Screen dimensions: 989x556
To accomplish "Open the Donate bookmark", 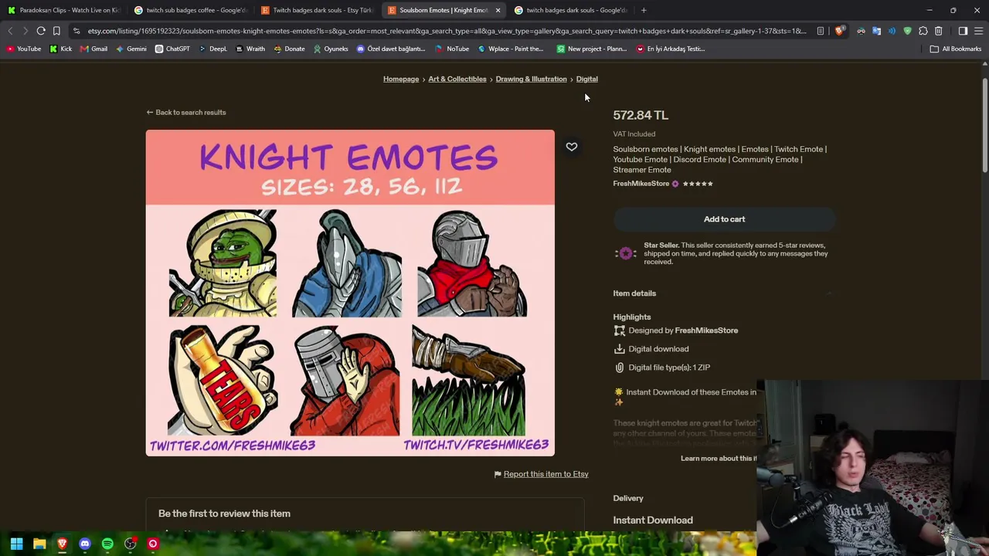I will click(x=289, y=49).
